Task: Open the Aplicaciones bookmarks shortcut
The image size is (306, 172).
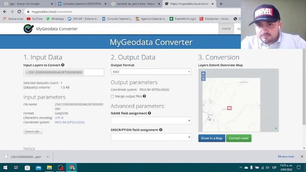Action: coord(13,19)
